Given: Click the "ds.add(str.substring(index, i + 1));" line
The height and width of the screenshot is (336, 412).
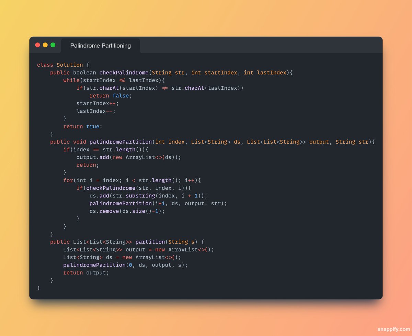Looking at the screenshot, I should [x=148, y=196].
